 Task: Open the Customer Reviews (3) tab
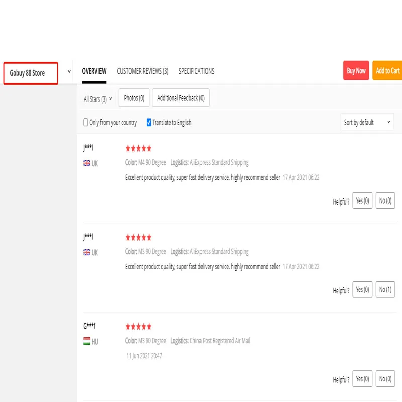[143, 71]
